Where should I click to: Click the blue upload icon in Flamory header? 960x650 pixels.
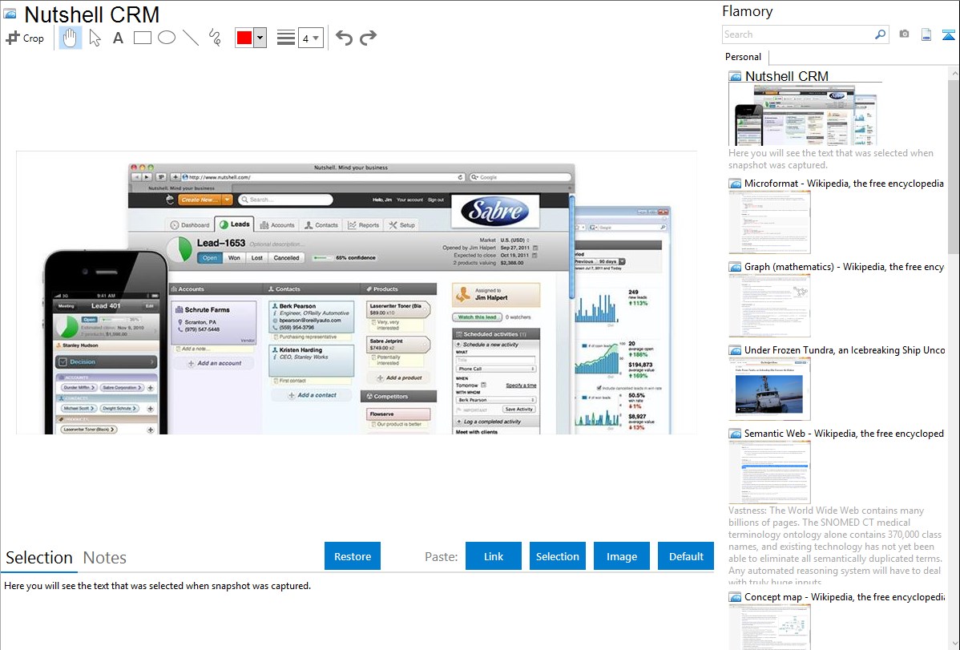pos(948,34)
